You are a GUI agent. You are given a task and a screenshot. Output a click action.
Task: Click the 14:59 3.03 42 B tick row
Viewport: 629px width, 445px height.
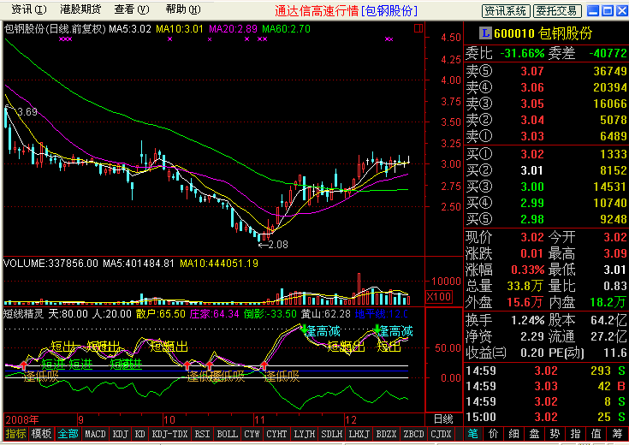[546, 386]
